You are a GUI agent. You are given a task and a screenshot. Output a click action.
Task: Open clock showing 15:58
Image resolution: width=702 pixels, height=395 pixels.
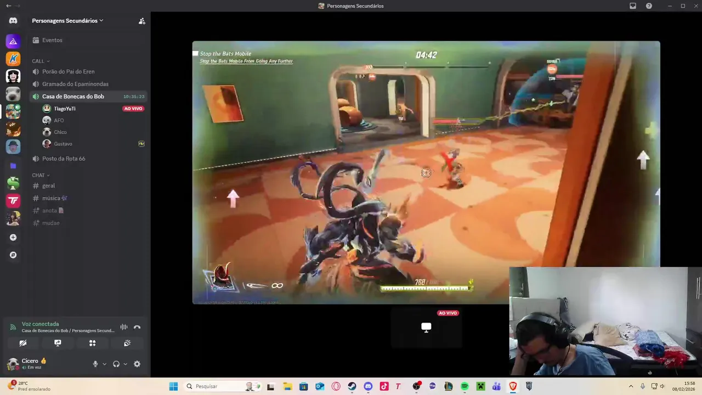click(x=684, y=386)
